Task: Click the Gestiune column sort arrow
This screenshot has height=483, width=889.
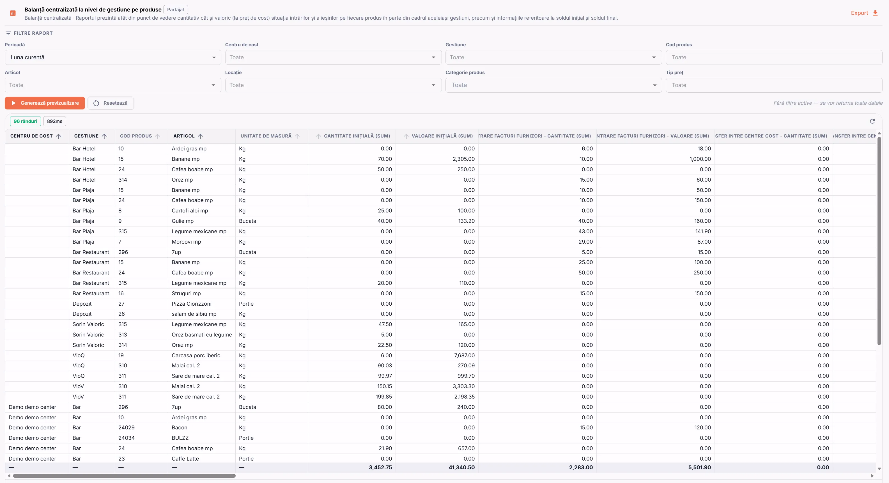Action: pos(104,136)
